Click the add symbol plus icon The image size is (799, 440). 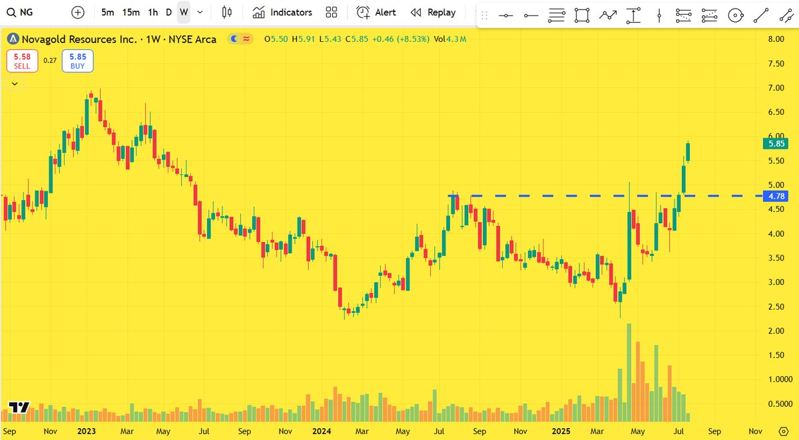(78, 12)
